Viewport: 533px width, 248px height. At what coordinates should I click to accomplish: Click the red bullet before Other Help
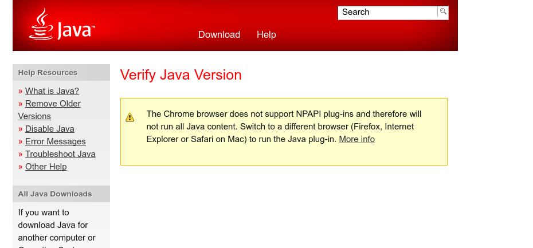(21, 167)
